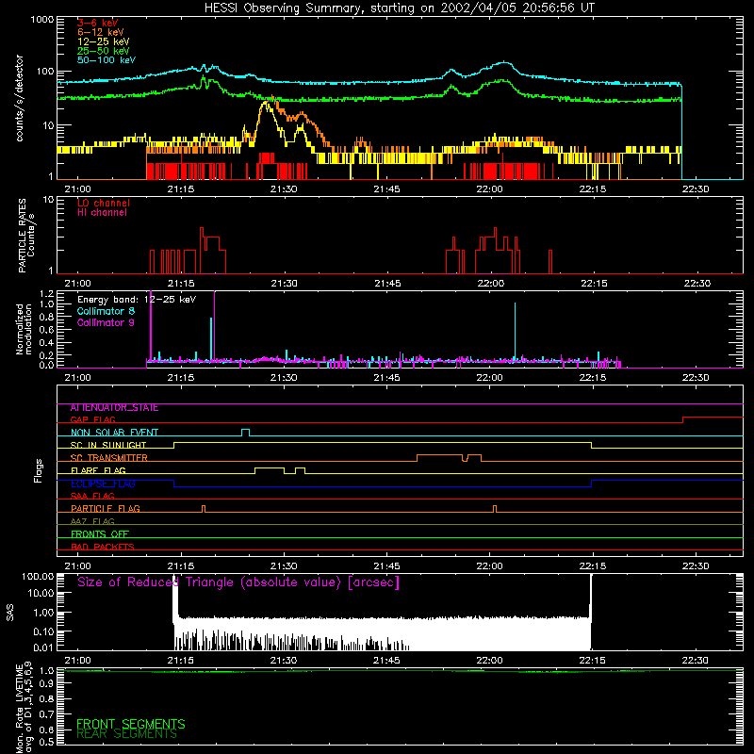Click the FLARE_FLAG label

click(98, 470)
